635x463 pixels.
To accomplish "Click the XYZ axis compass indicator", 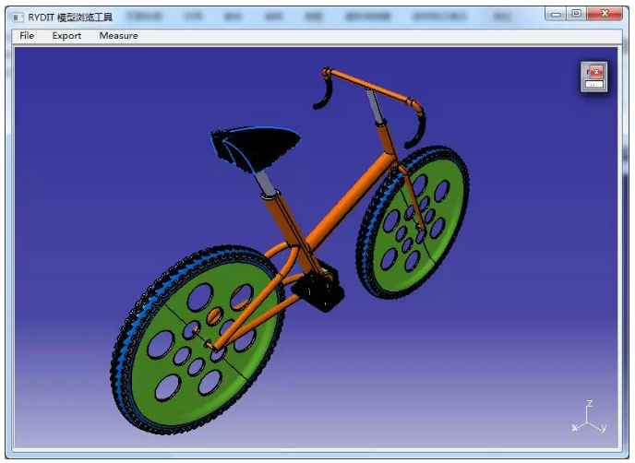I will click(x=589, y=417).
